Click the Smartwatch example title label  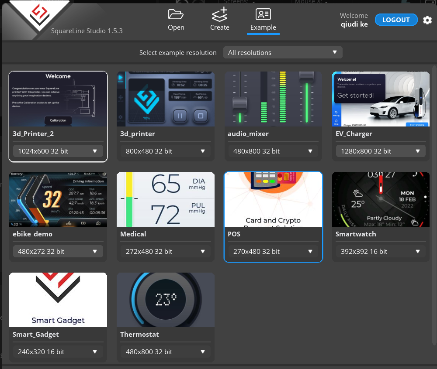click(356, 234)
